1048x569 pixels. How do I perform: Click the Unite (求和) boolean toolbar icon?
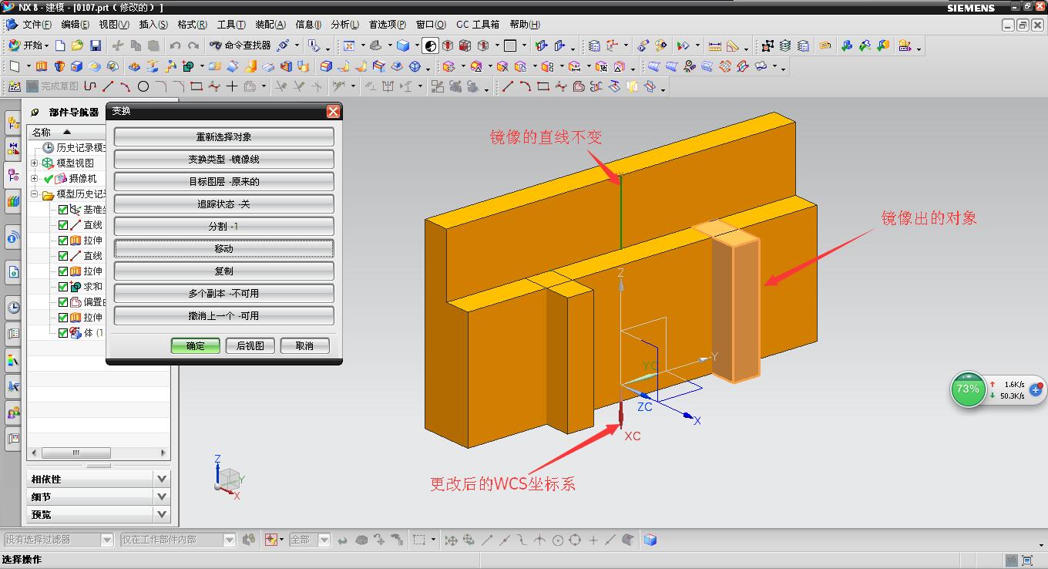tap(190, 67)
